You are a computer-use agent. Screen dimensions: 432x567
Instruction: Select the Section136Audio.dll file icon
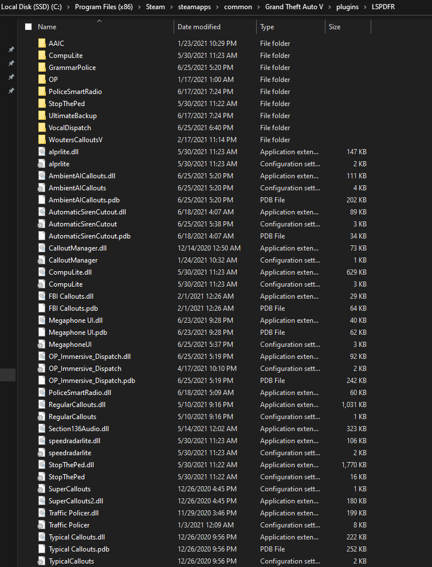42,429
